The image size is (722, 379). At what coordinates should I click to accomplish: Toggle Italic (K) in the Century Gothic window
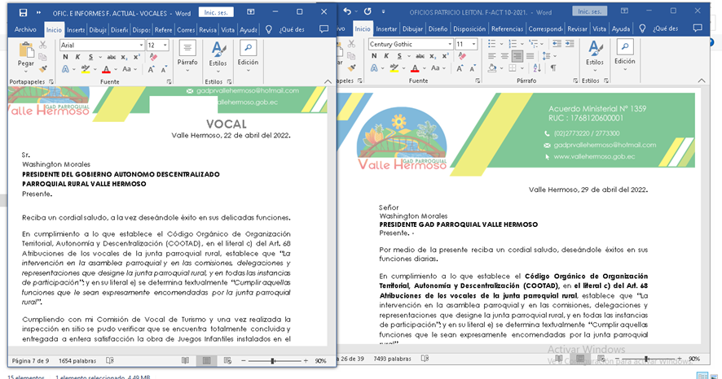click(x=386, y=56)
